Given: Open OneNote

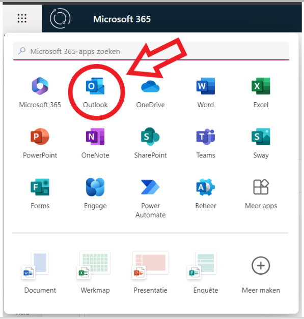Looking at the screenshot, I should click(95, 143).
